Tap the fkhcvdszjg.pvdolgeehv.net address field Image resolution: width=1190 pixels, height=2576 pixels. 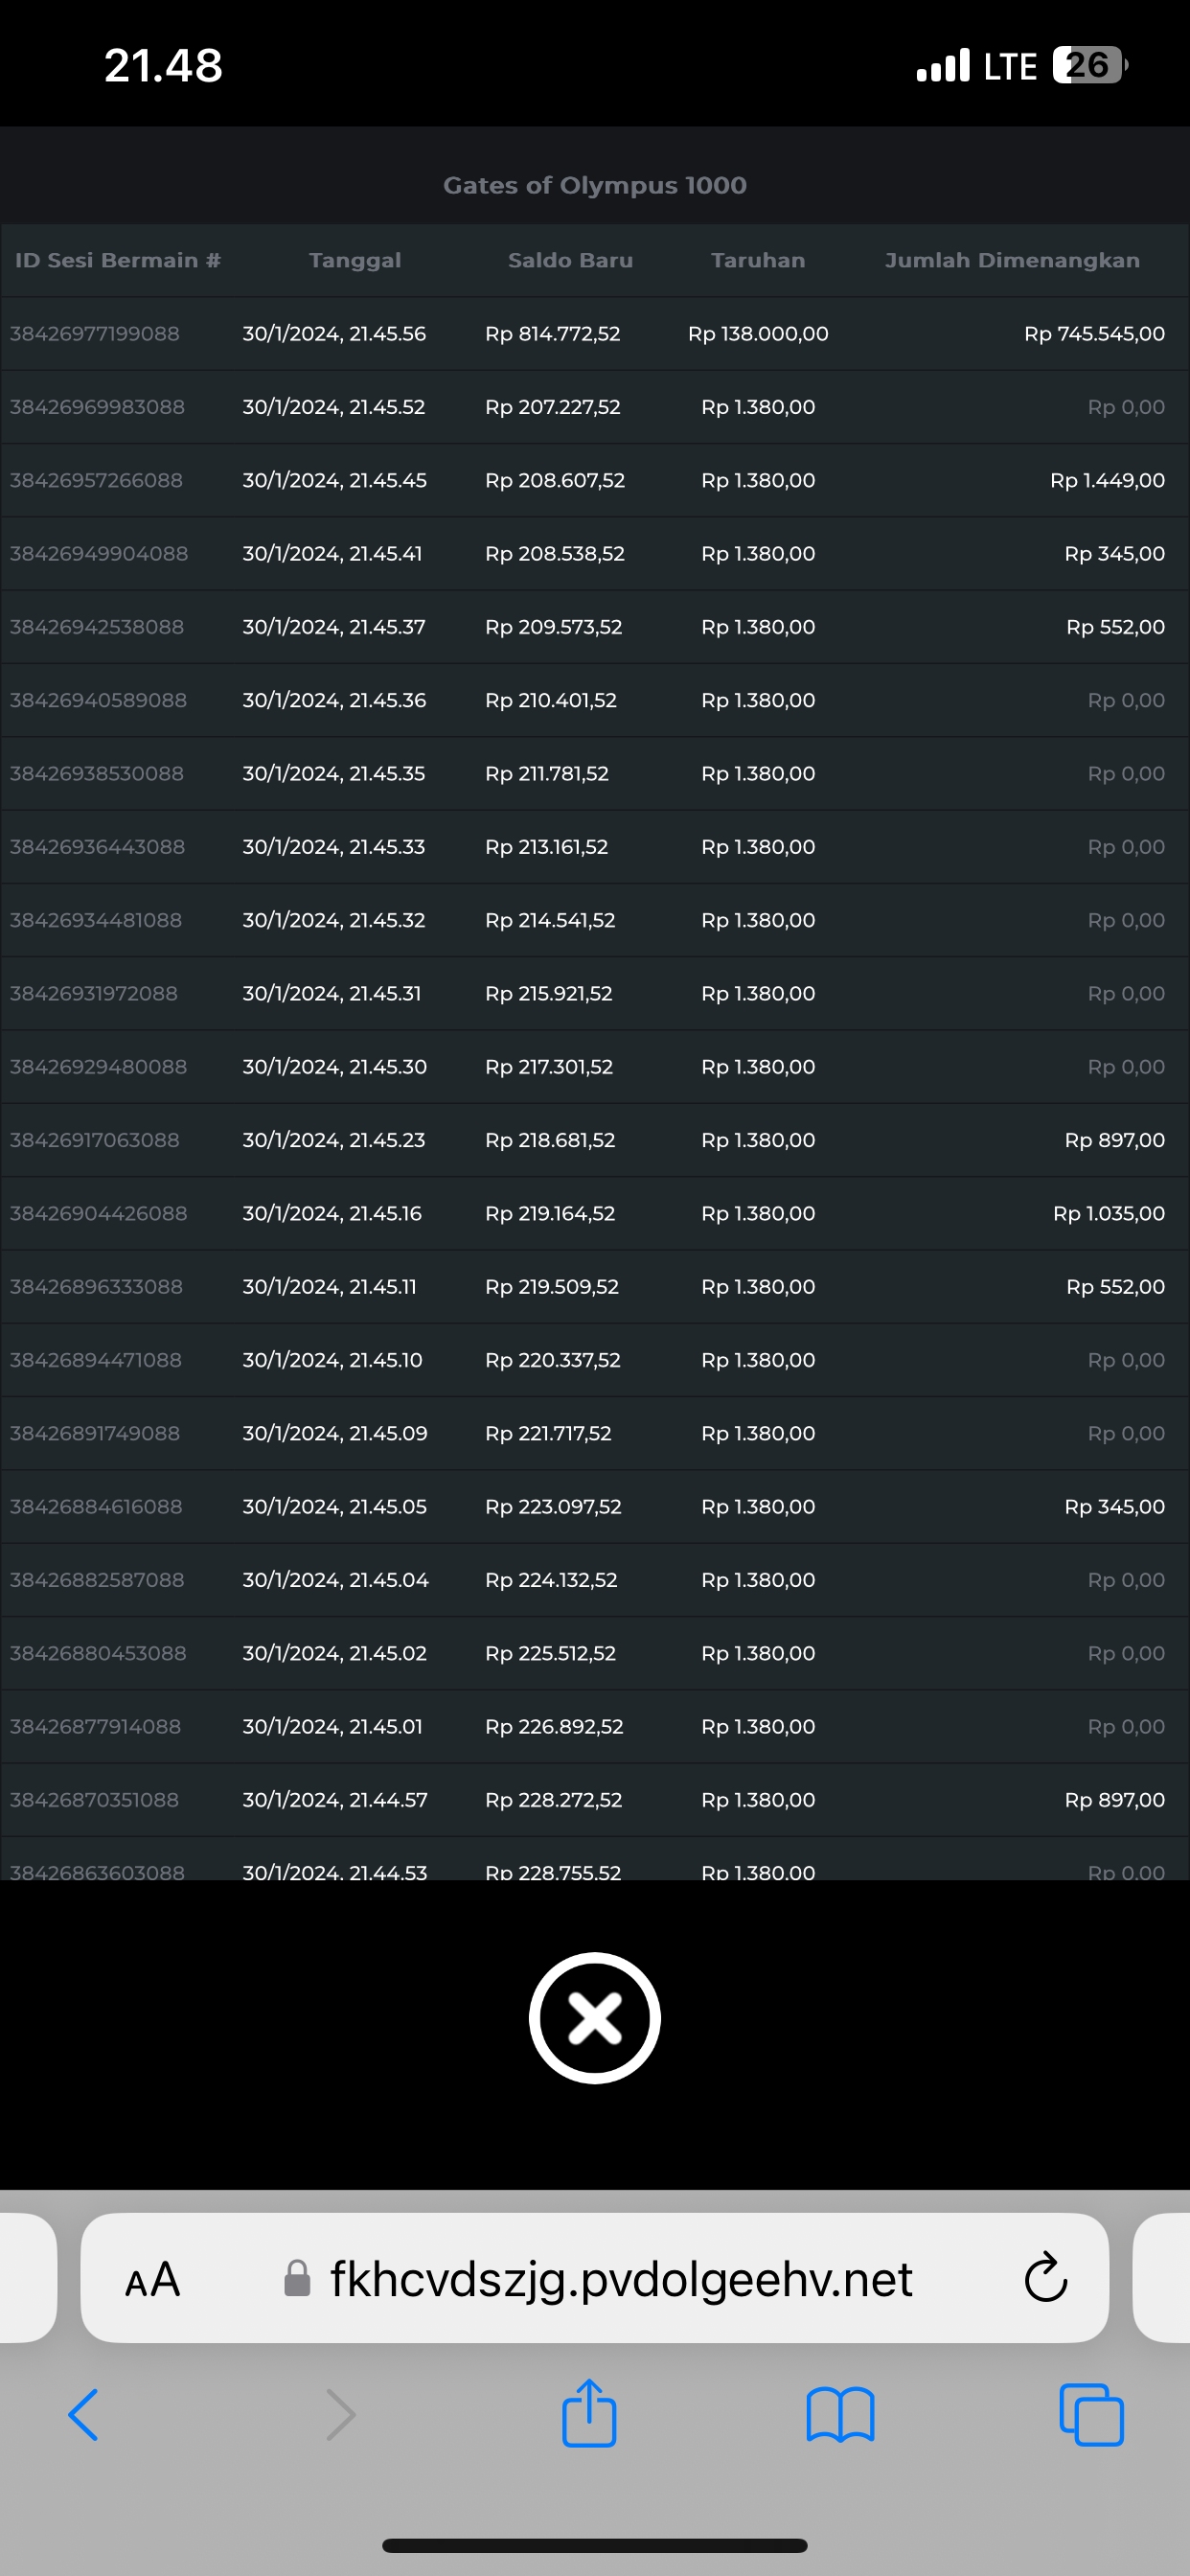(x=620, y=2279)
